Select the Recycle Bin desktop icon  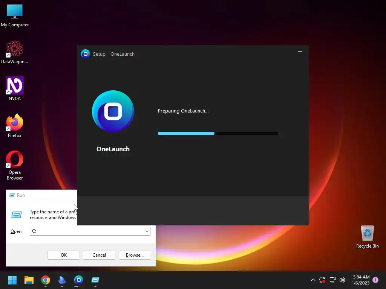367,237
